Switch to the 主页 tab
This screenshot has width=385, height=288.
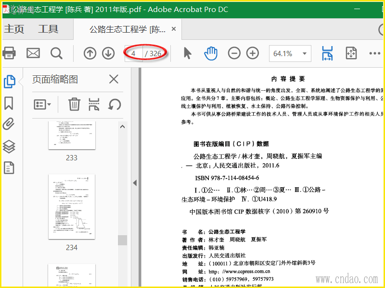point(14,29)
